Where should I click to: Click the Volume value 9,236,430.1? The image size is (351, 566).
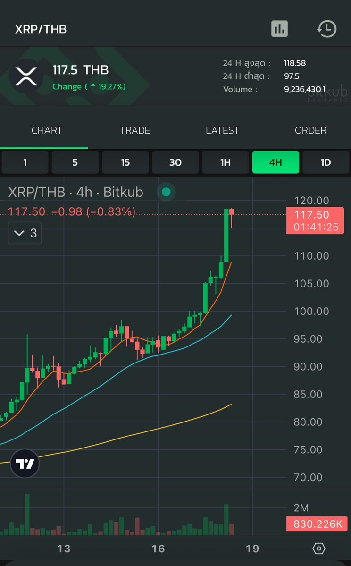click(x=305, y=89)
